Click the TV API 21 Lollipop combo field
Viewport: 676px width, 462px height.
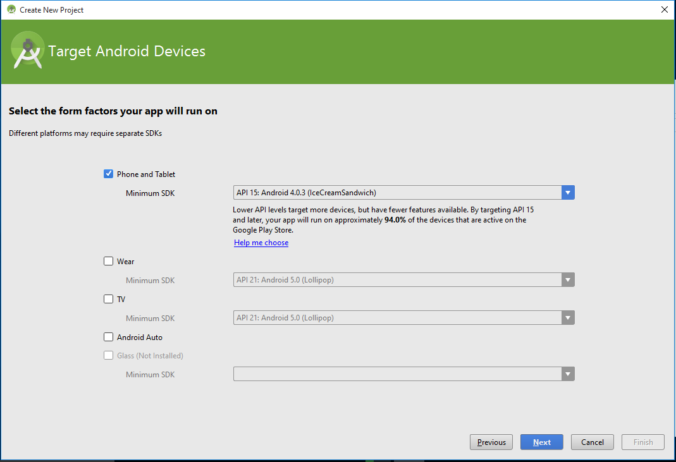[x=396, y=318]
